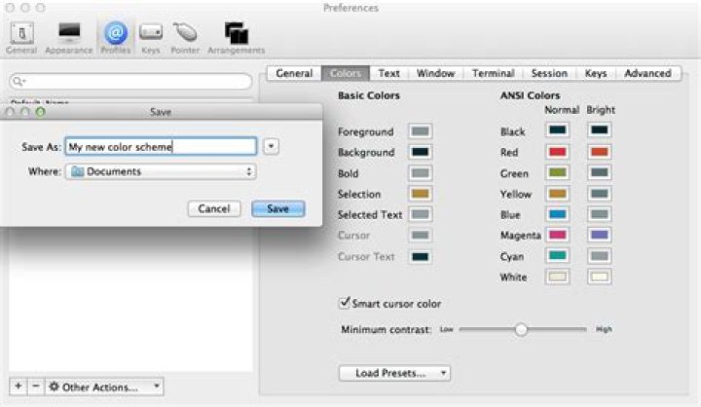Open the Arrangements preferences pane
Image resolution: width=701 pixels, height=407 pixels.
(236, 38)
